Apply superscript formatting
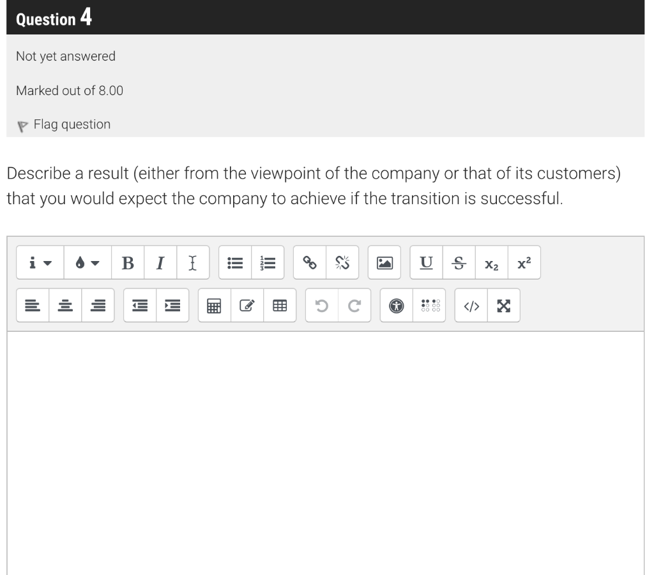The height and width of the screenshot is (575, 654). coord(524,262)
